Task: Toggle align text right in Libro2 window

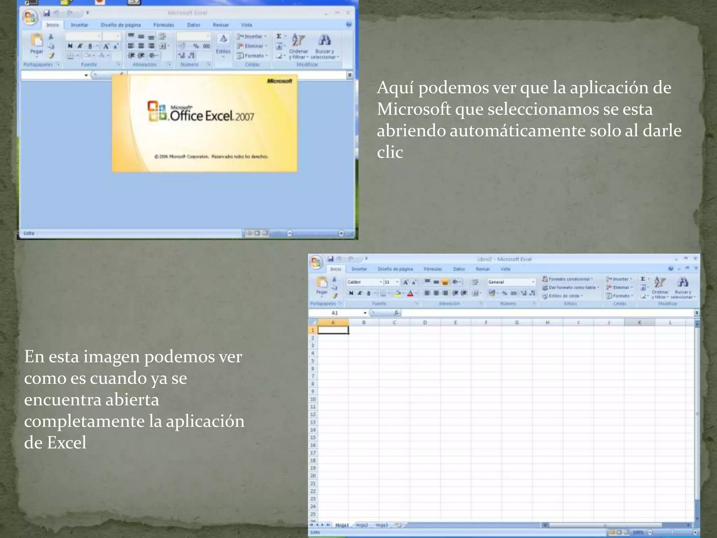Action: pyautogui.click(x=445, y=293)
